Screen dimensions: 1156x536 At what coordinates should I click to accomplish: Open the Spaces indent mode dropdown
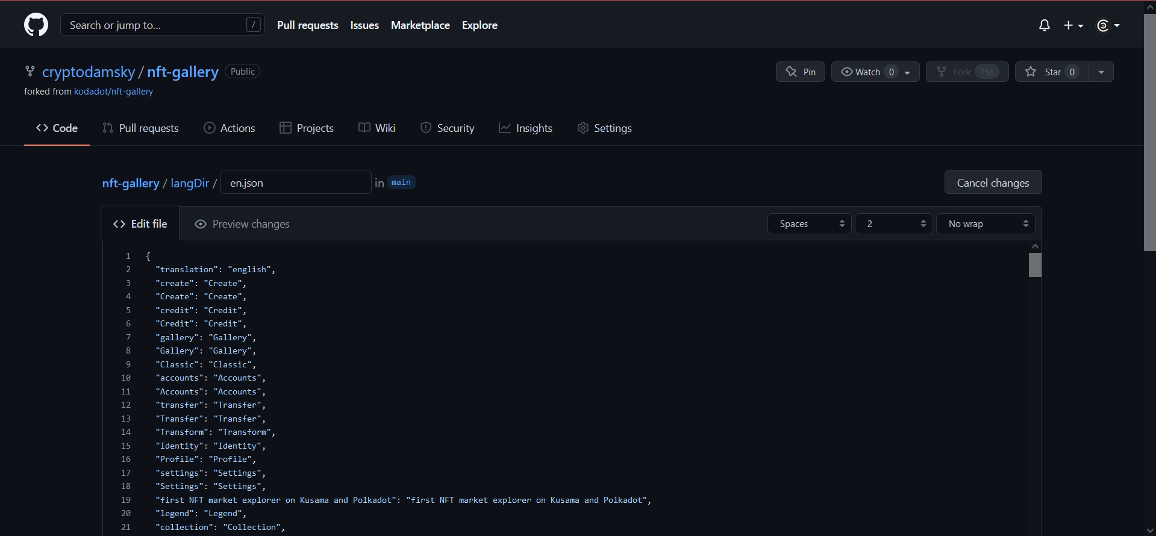coord(809,224)
